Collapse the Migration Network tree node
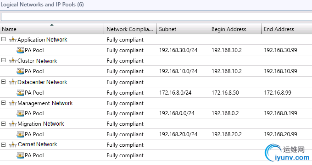Screen dimensions: 312x165 click(x=3, y=123)
